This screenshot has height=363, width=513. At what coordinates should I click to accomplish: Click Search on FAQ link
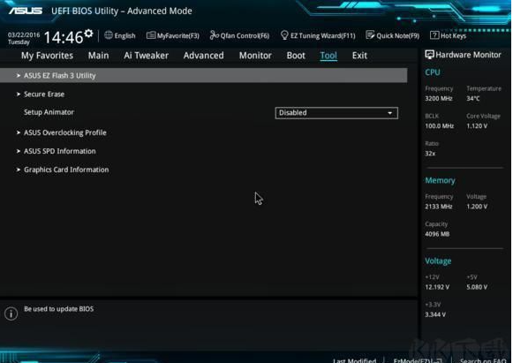coord(483,360)
